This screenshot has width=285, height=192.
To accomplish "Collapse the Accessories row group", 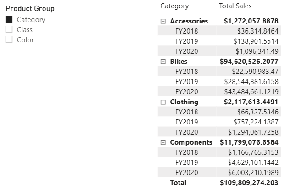I will tap(163, 21).
